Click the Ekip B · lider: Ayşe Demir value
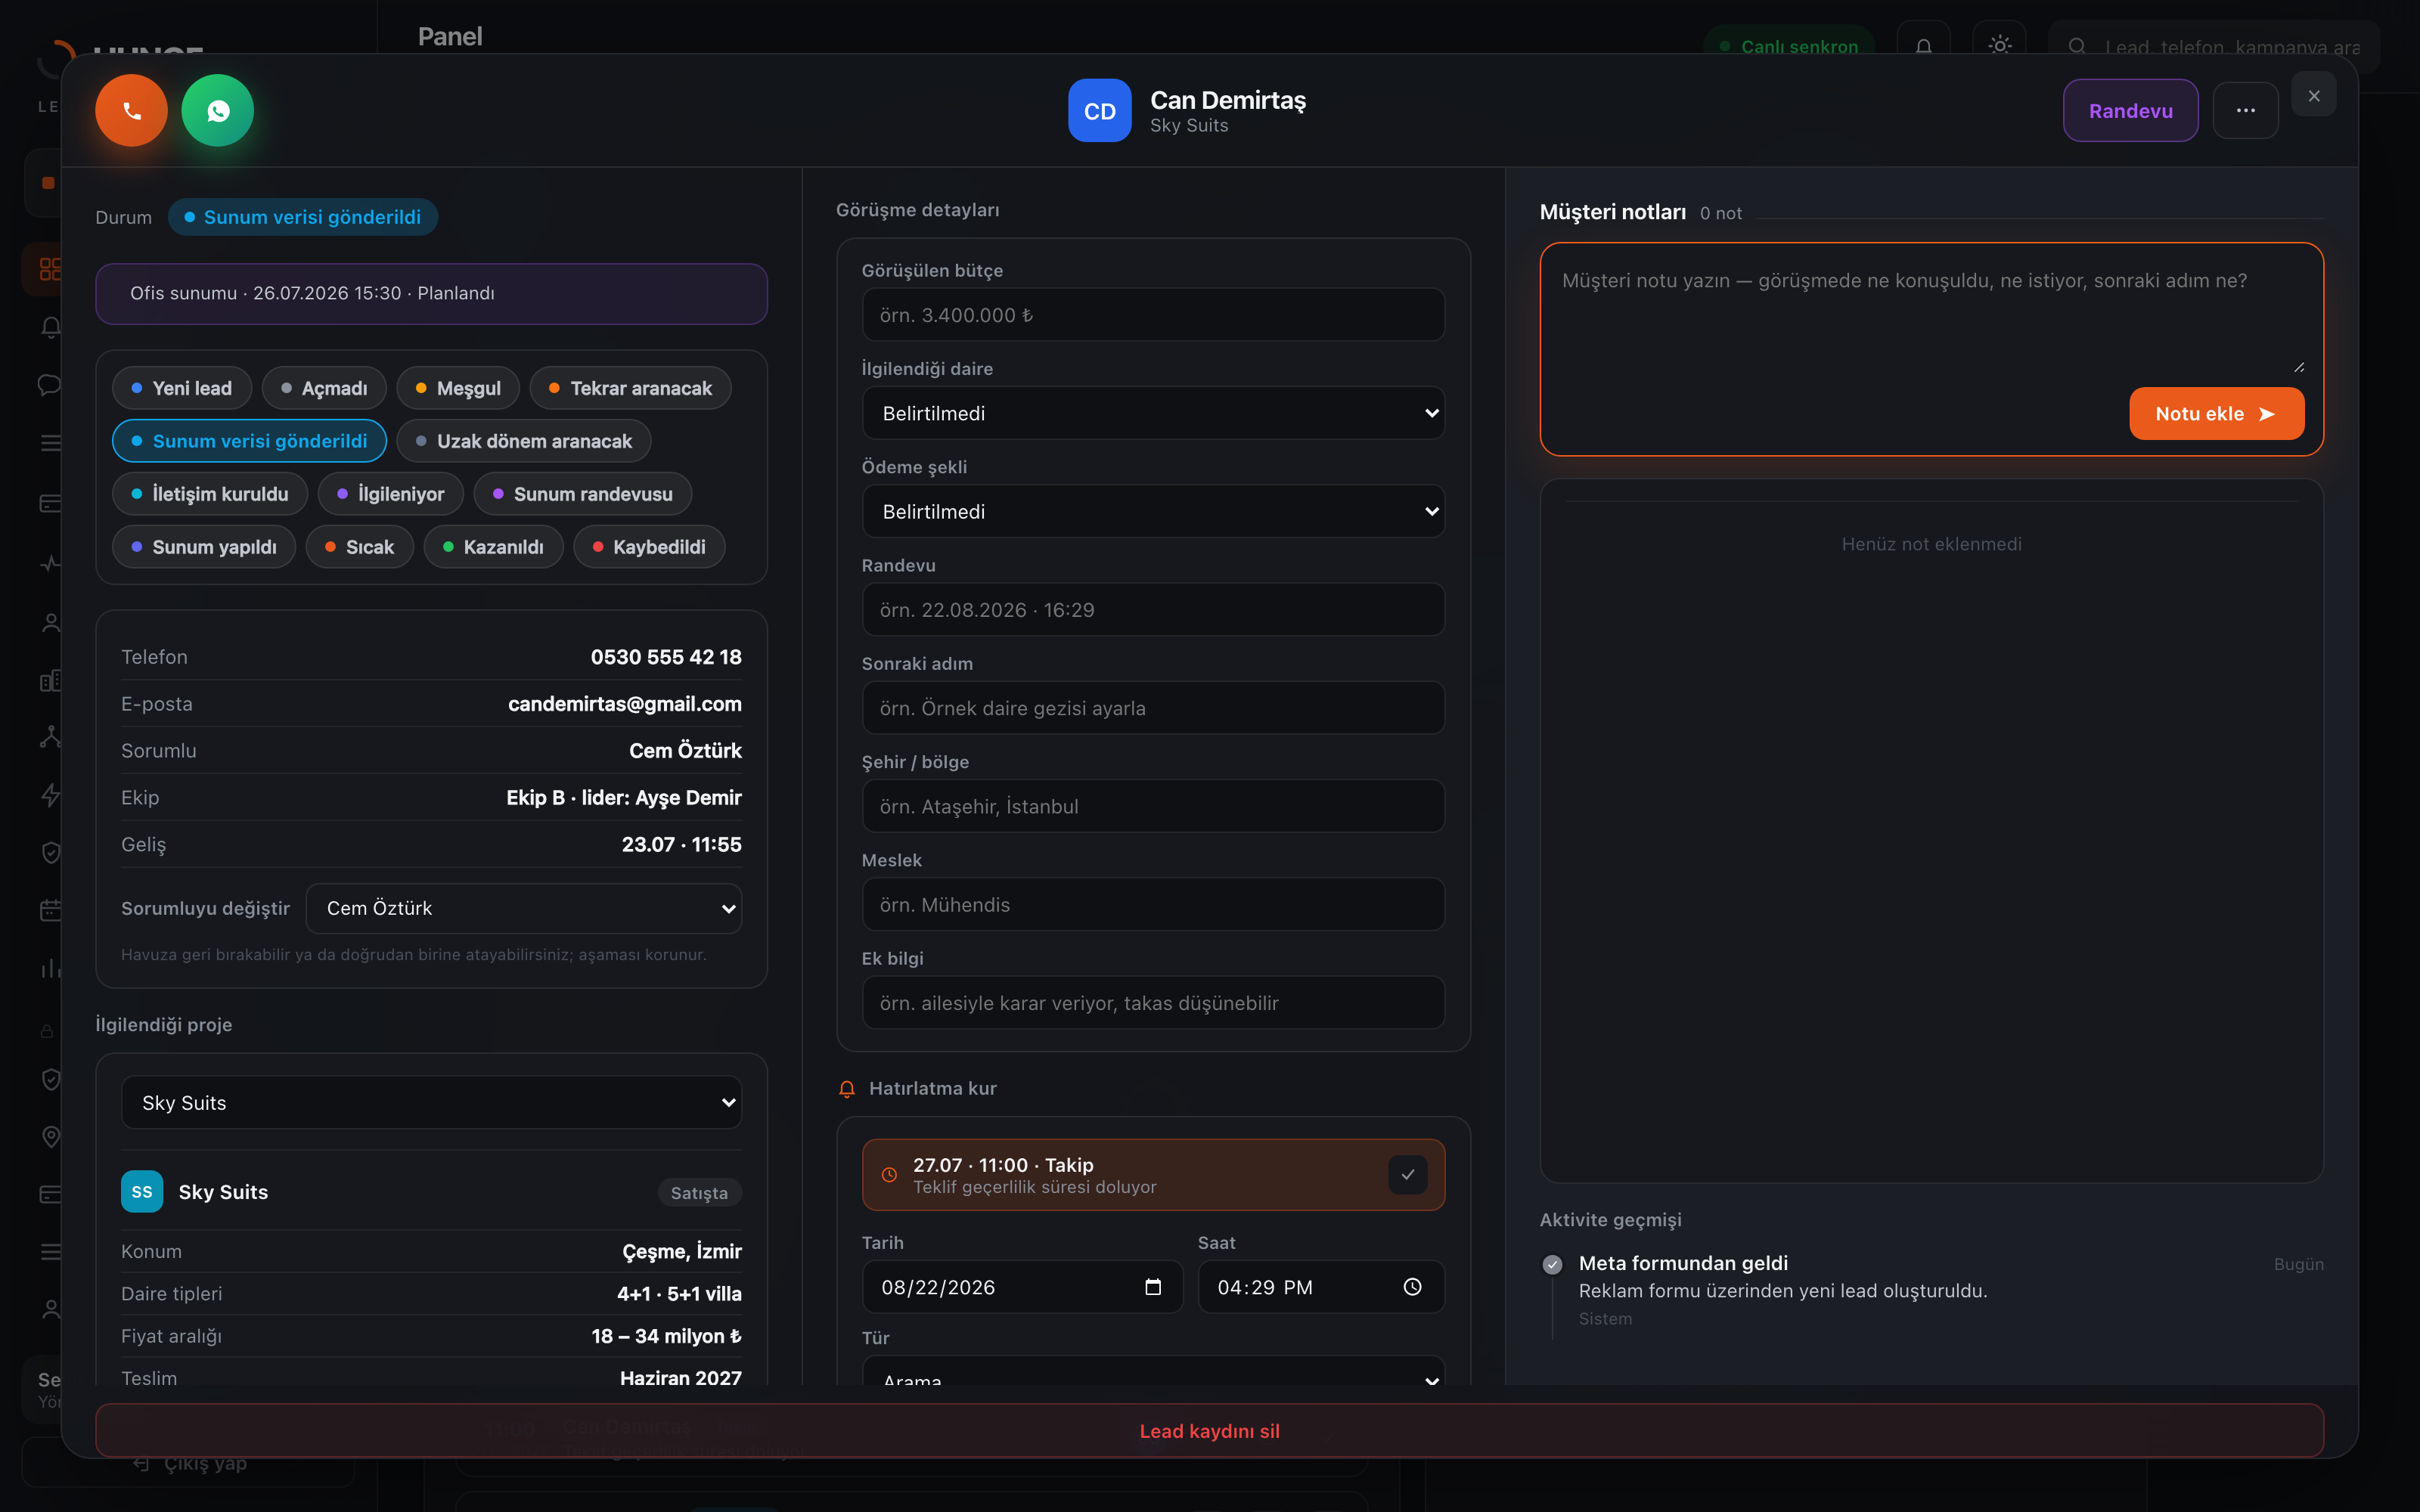Screen dimensions: 2420x1512 (x=624, y=798)
